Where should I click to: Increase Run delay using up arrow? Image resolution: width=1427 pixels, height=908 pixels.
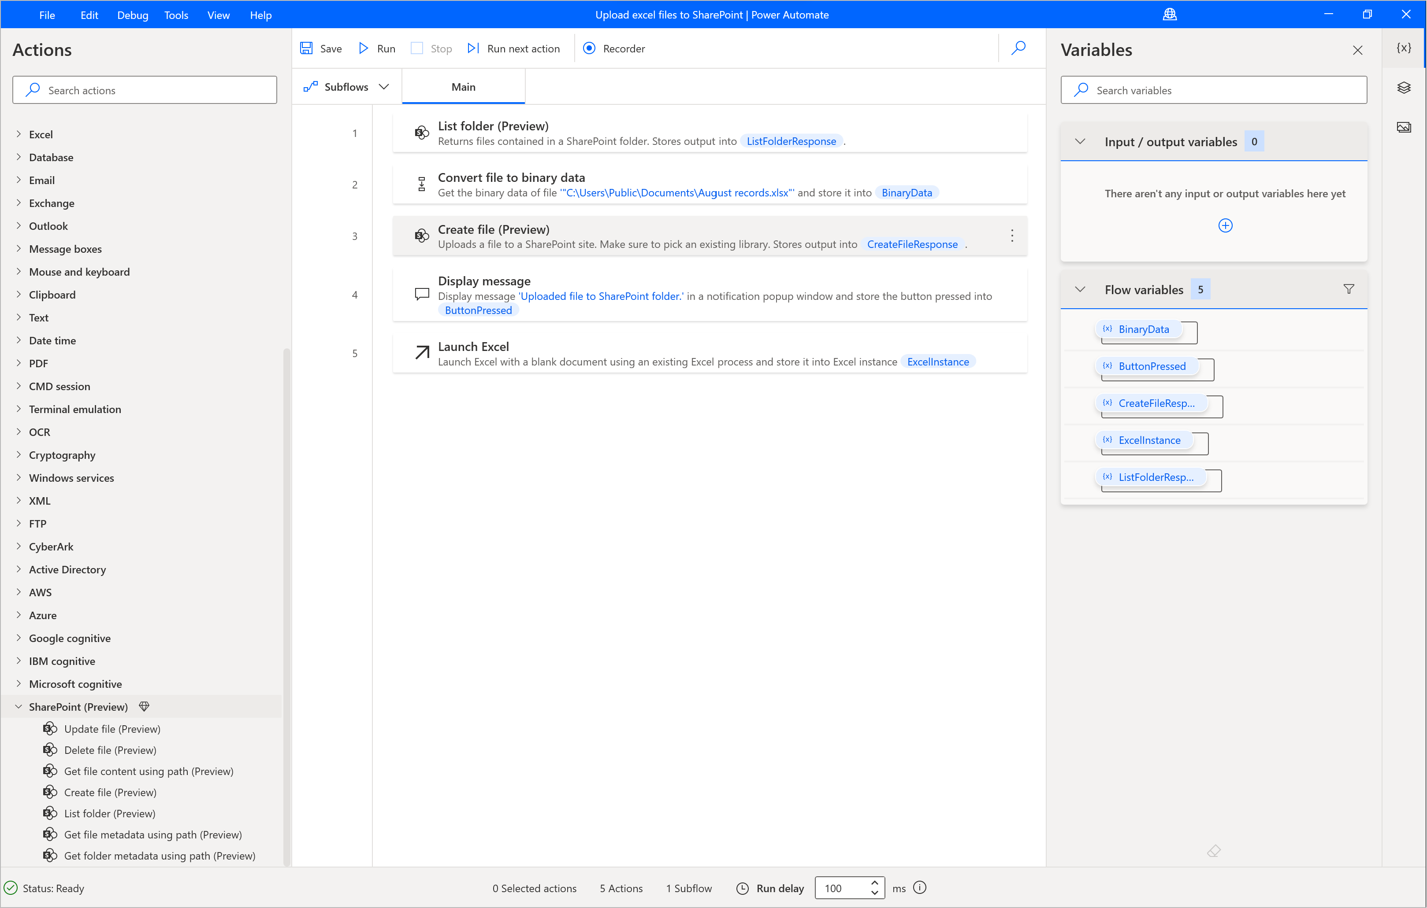(874, 882)
